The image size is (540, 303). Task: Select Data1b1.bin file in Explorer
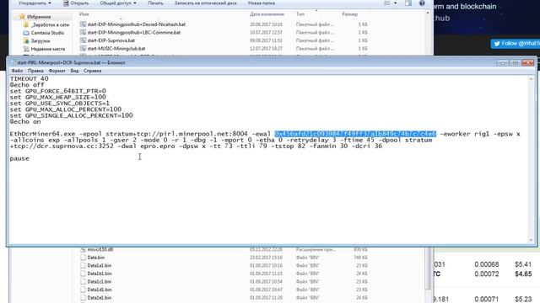[100, 274]
